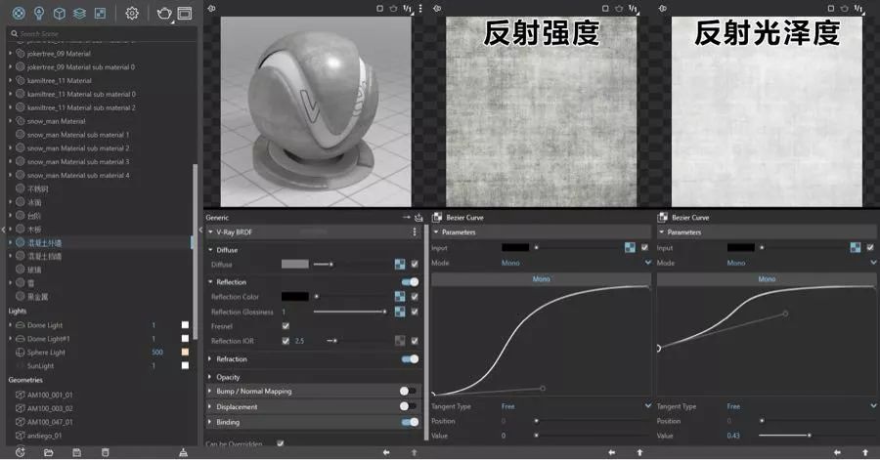The width and height of the screenshot is (880, 460).
Task: Open the Materials category in toolbar
Action: coord(19,14)
